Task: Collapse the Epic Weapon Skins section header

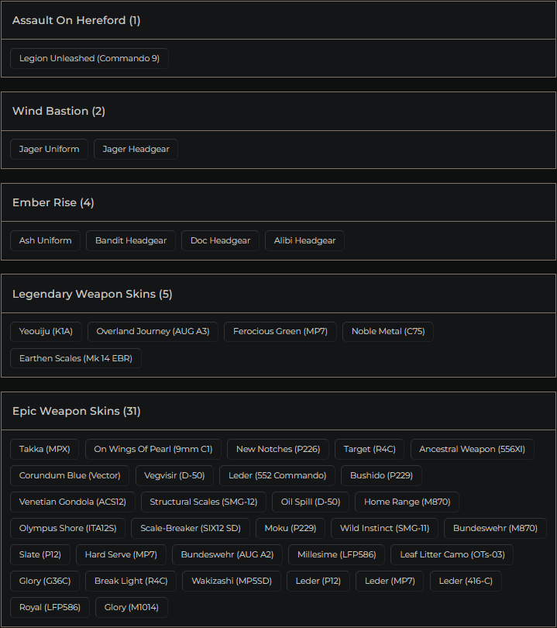Action: (278, 411)
